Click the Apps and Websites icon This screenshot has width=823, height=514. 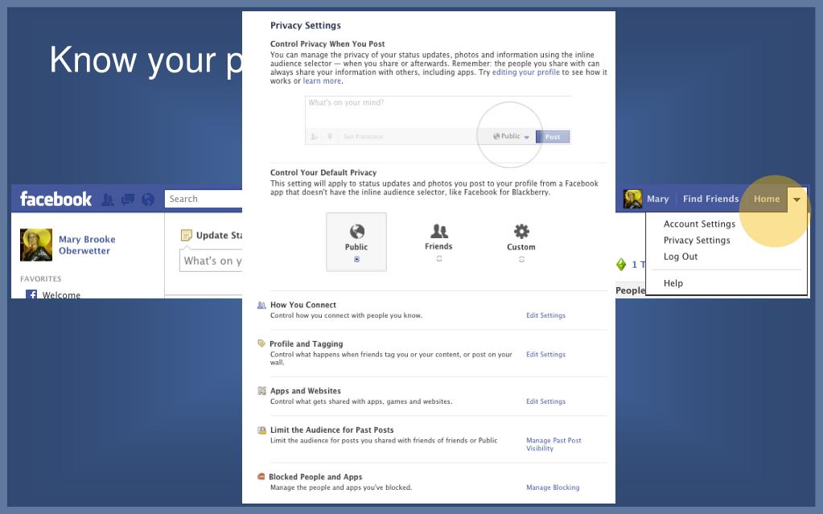tap(261, 391)
